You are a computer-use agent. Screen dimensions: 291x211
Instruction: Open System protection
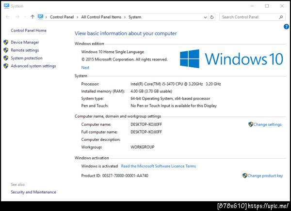[x=27, y=58]
